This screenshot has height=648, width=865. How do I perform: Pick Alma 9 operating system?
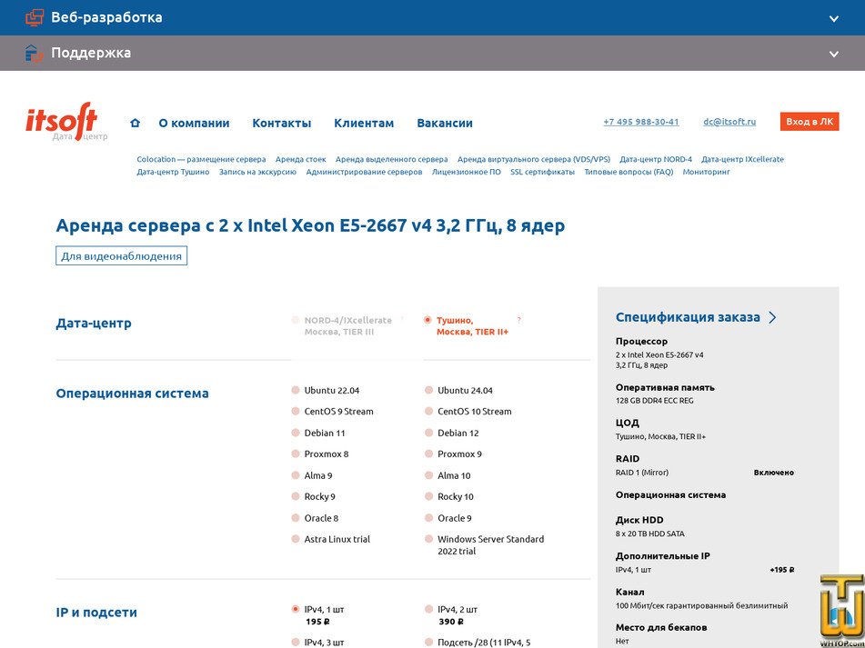[x=295, y=475]
